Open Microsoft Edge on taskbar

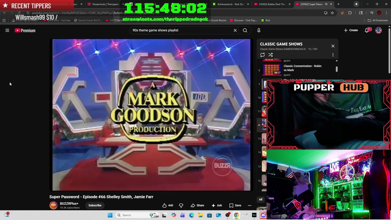[192, 215]
